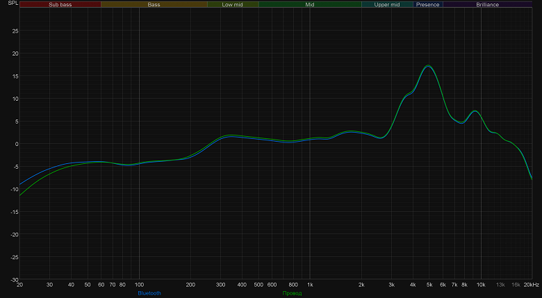Select the Bass frequency band
Image resolution: width=542 pixels, height=298 pixels.
point(154,4)
